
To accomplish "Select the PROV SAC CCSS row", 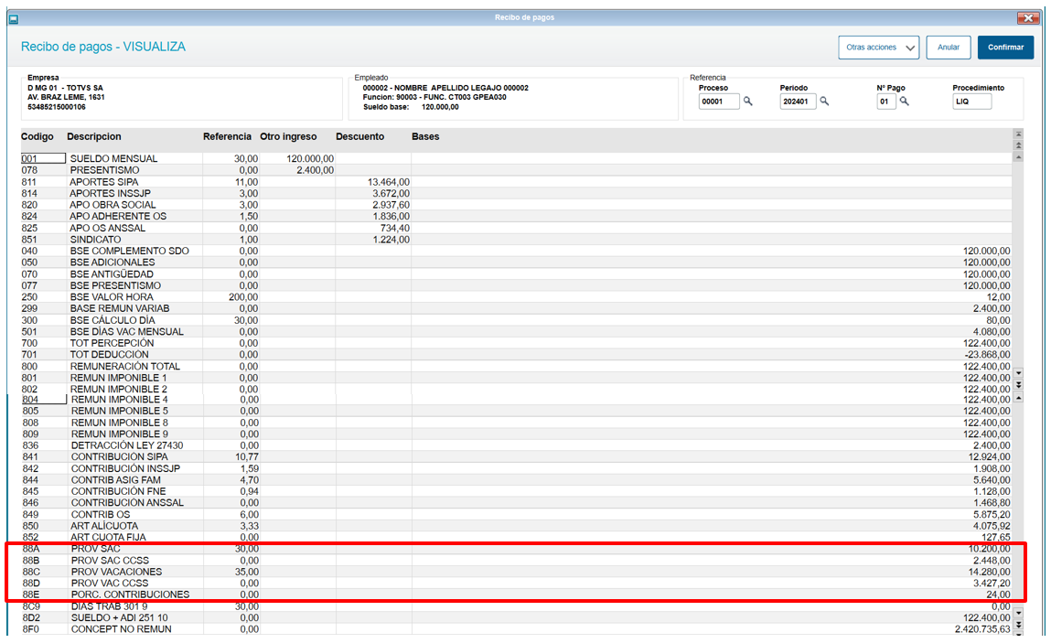I will pyautogui.click(x=516, y=561).
